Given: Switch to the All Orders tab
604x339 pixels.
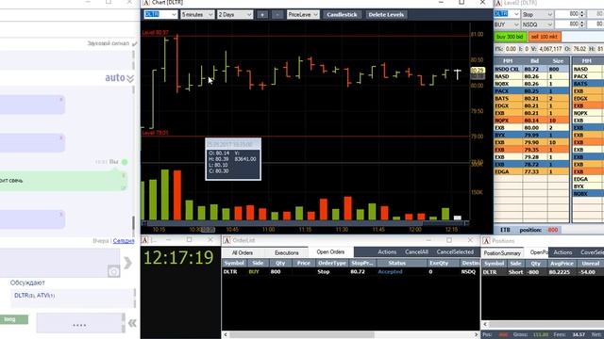Looking at the screenshot, I should click(243, 253).
